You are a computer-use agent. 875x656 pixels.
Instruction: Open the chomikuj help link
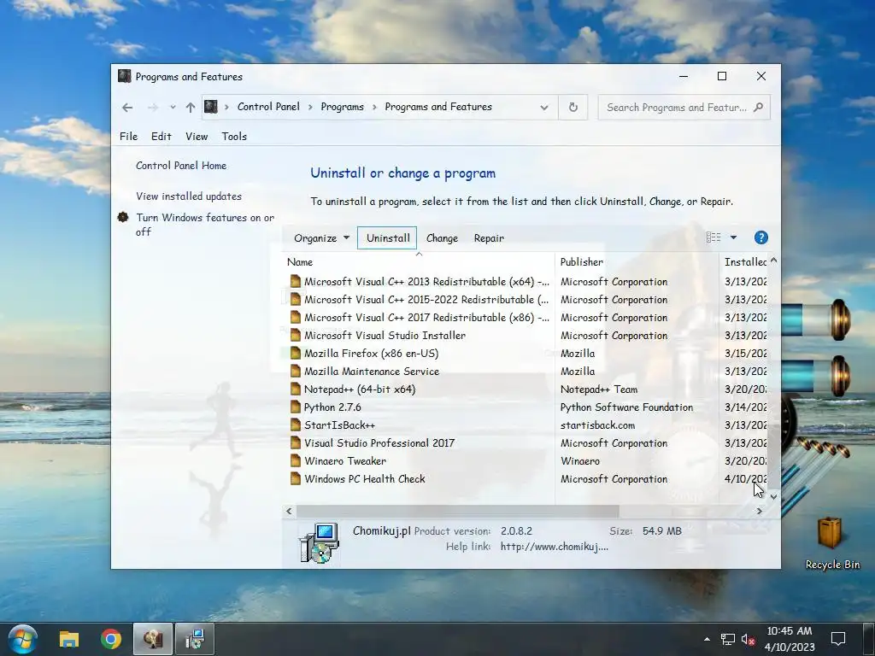(554, 547)
